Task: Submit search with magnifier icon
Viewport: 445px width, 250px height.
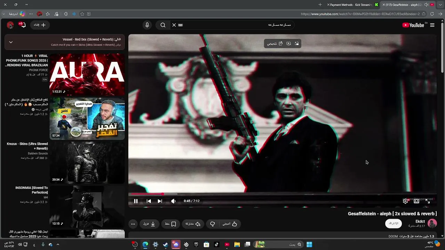Action: [x=163, y=25]
